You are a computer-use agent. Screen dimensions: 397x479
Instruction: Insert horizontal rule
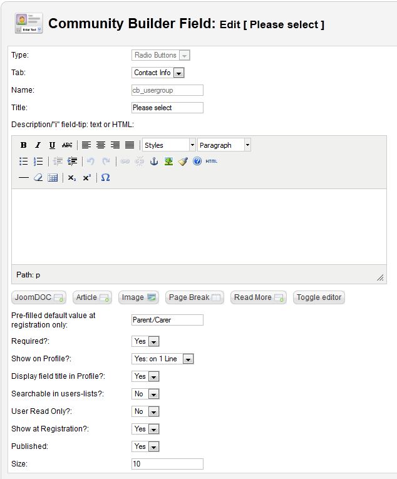tap(24, 177)
